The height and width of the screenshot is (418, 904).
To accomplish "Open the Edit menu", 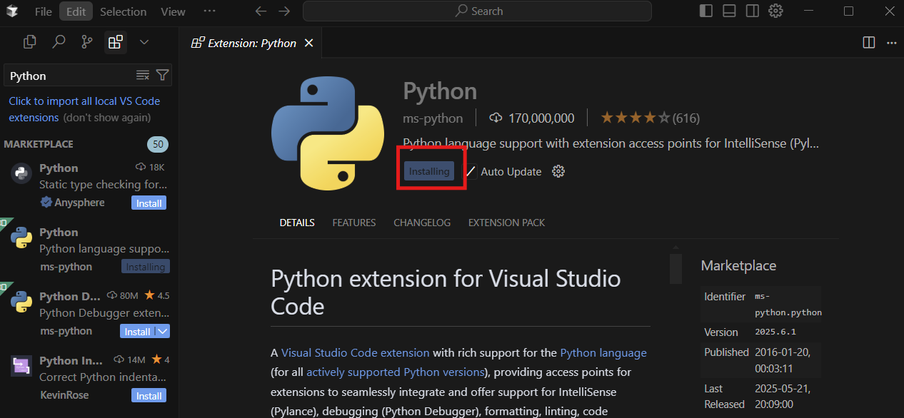I will point(76,11).
